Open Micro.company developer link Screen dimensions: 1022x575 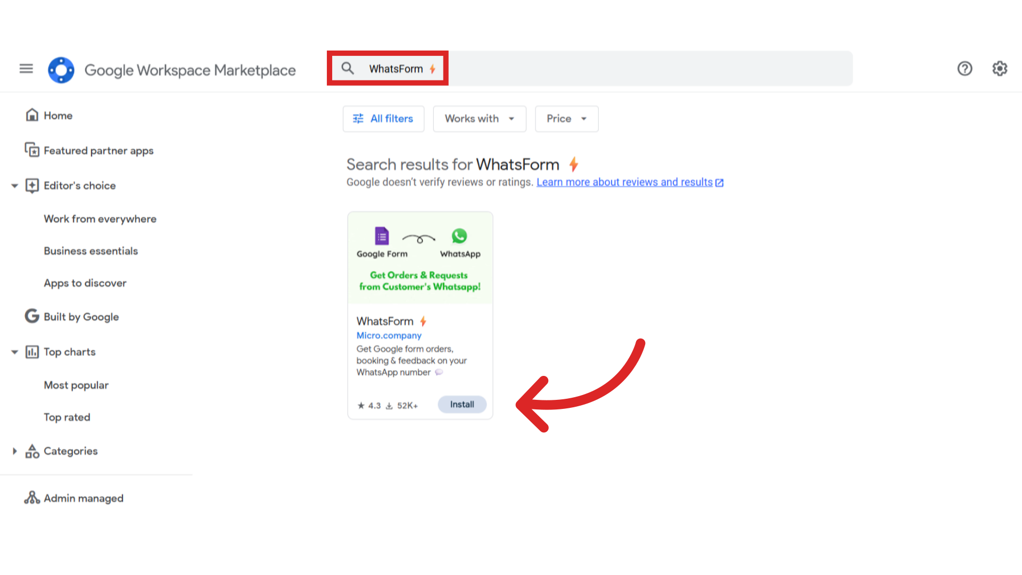click(x=389, y=335)
